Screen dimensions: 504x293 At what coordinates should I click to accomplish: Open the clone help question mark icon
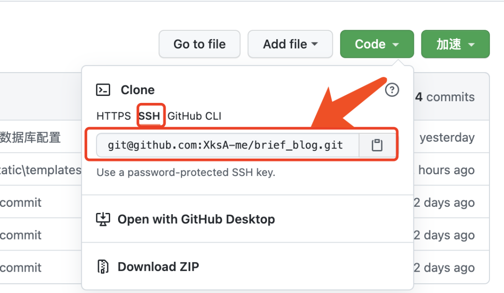(x=392, y=90)
